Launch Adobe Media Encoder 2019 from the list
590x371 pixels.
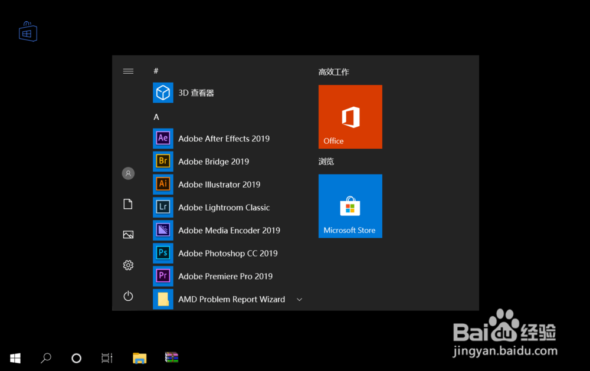tap(229, 230)
